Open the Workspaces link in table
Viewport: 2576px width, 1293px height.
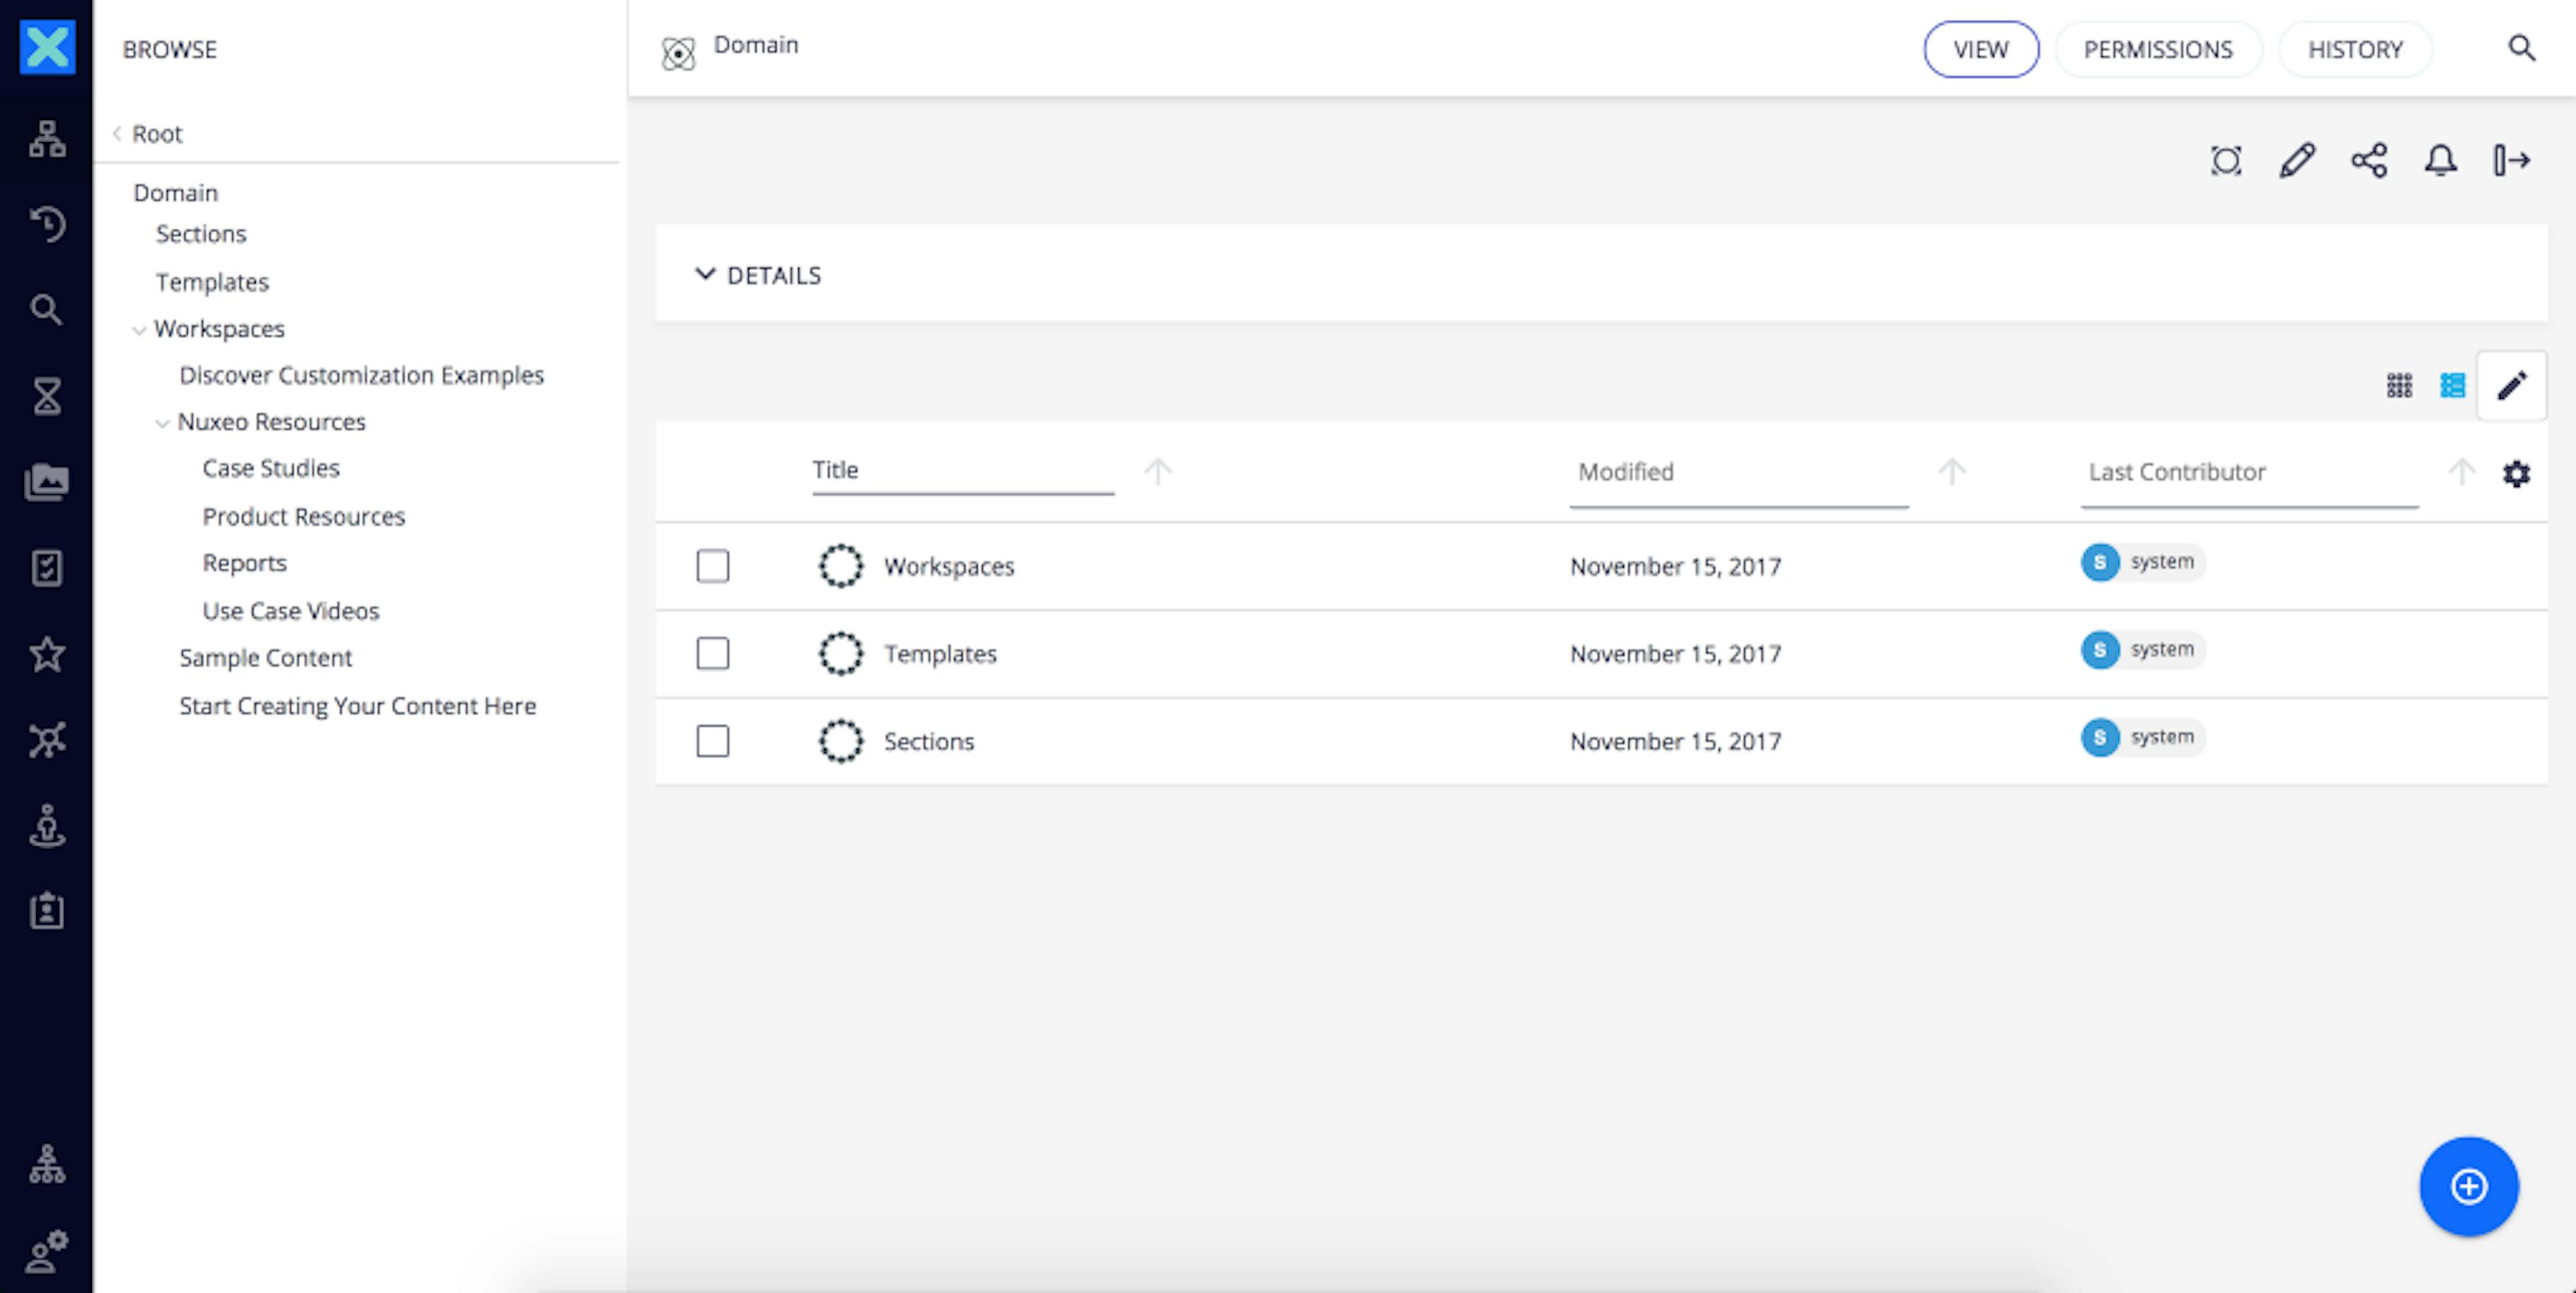[949, 566]
